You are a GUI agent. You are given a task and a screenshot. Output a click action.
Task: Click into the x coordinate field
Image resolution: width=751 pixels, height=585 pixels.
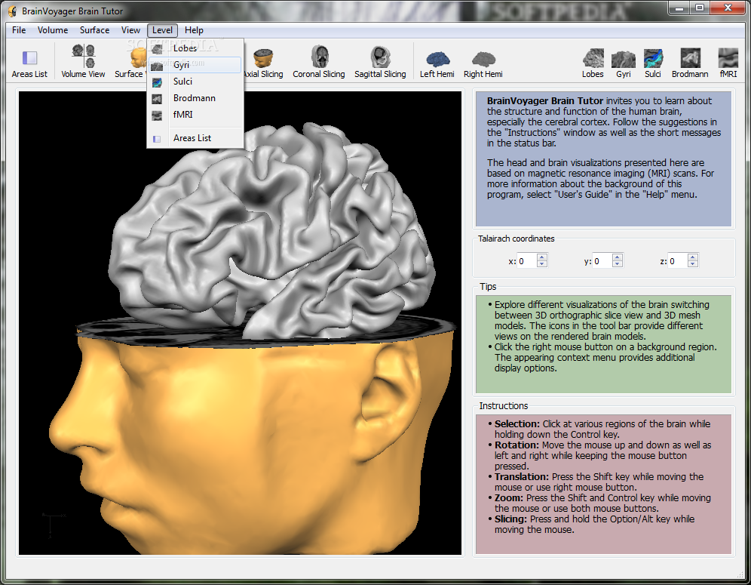527,261
